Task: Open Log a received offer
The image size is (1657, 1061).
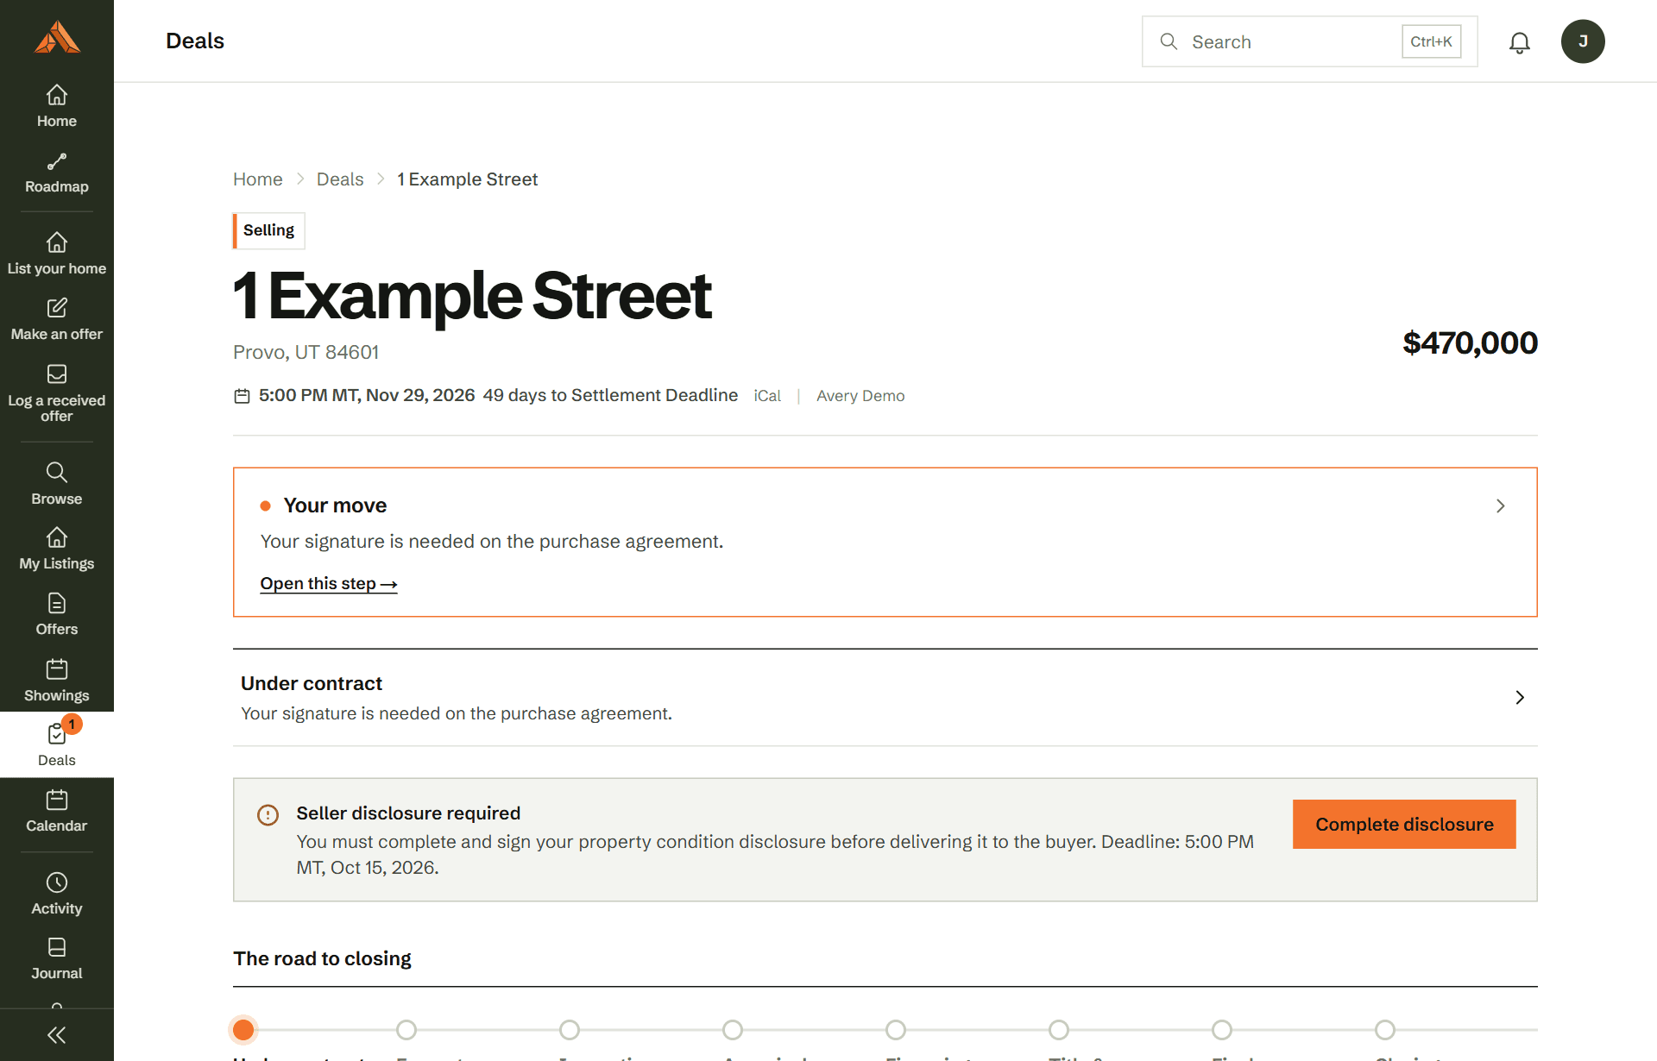Action: tap(57, 393)
